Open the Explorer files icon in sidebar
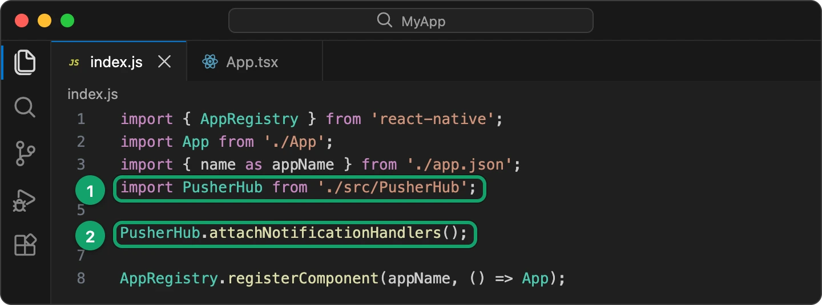 point(25,61)
